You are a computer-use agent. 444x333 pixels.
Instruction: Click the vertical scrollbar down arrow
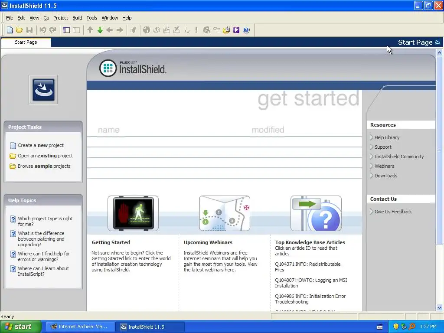(440, 307)
